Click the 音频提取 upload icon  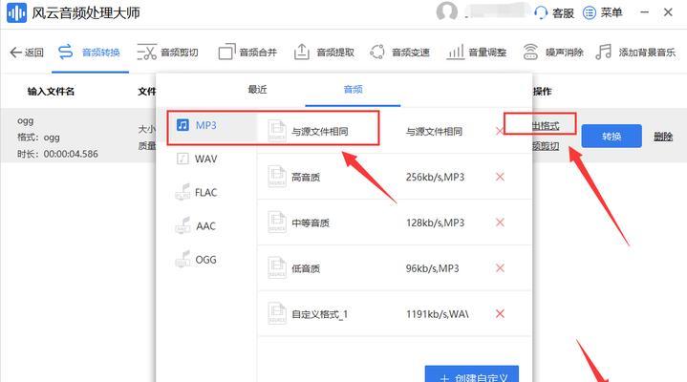point(301,53)
